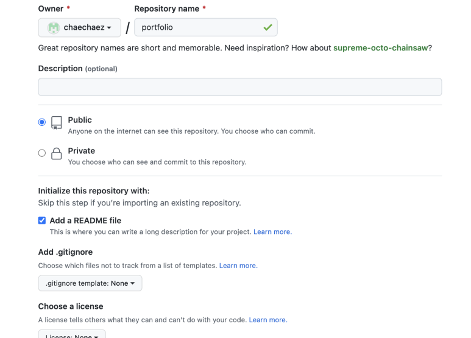
Task: Open the chaechaez owner dropdown
Action: point(80,27)
